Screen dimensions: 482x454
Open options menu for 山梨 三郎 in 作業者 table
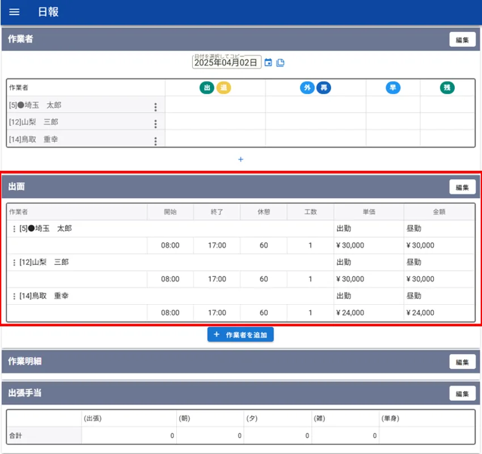(x=155, y=124)
